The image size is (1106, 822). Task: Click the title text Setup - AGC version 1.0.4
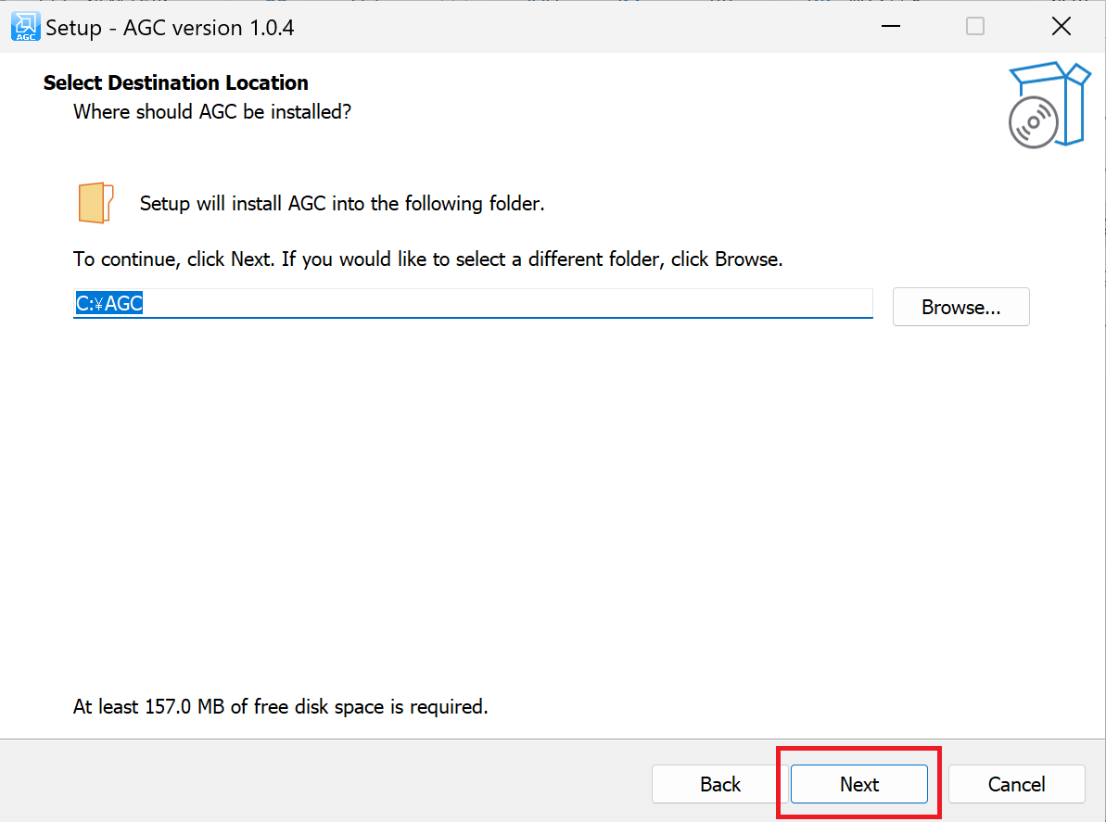tap(171, 28)
